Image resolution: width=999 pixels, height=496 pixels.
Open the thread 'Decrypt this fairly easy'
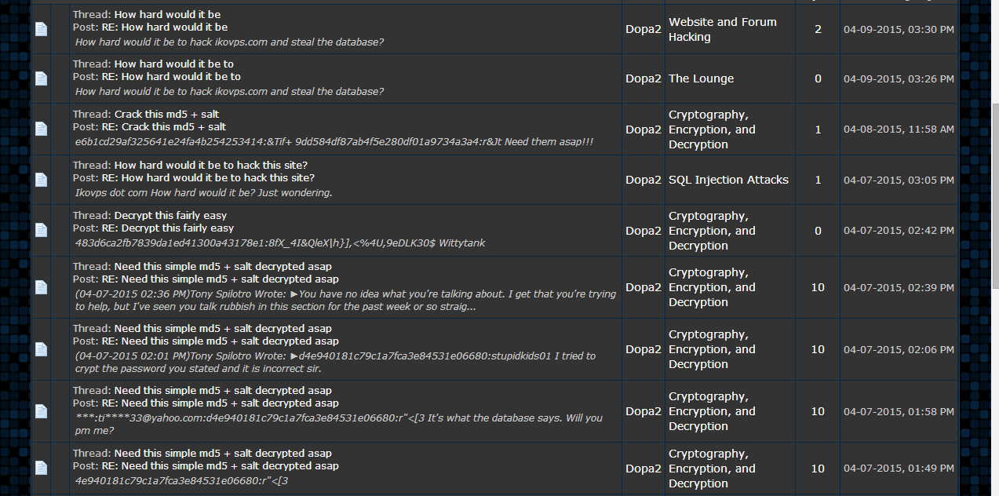tap(170, 216)
